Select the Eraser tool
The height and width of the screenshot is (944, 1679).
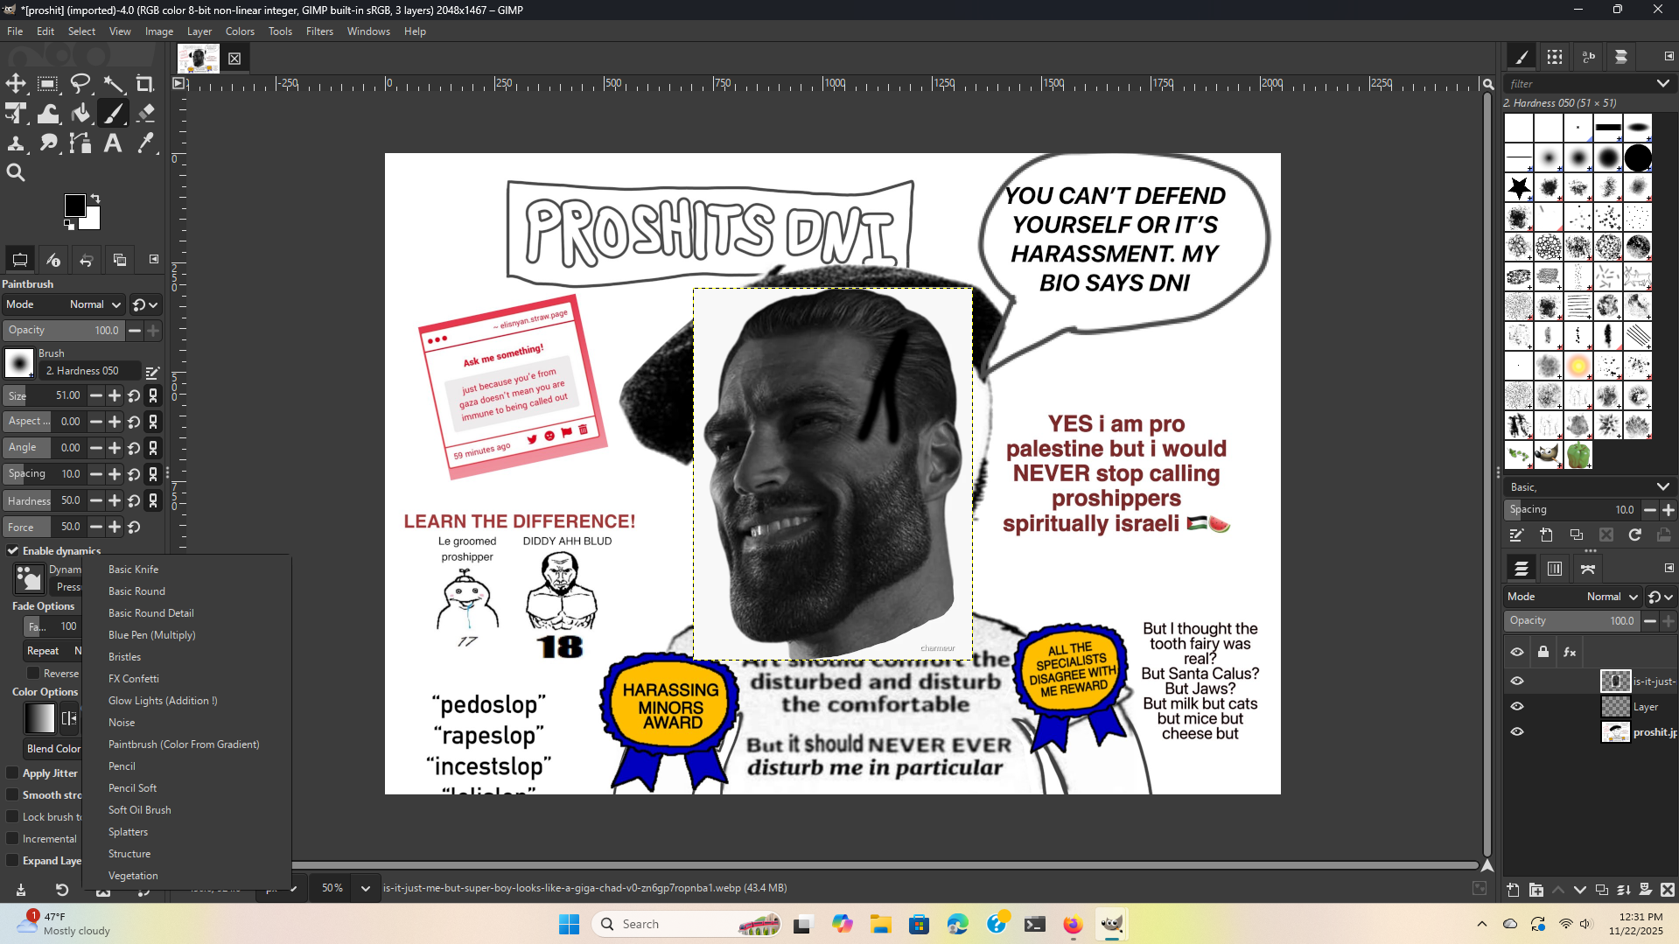(145, 114)
